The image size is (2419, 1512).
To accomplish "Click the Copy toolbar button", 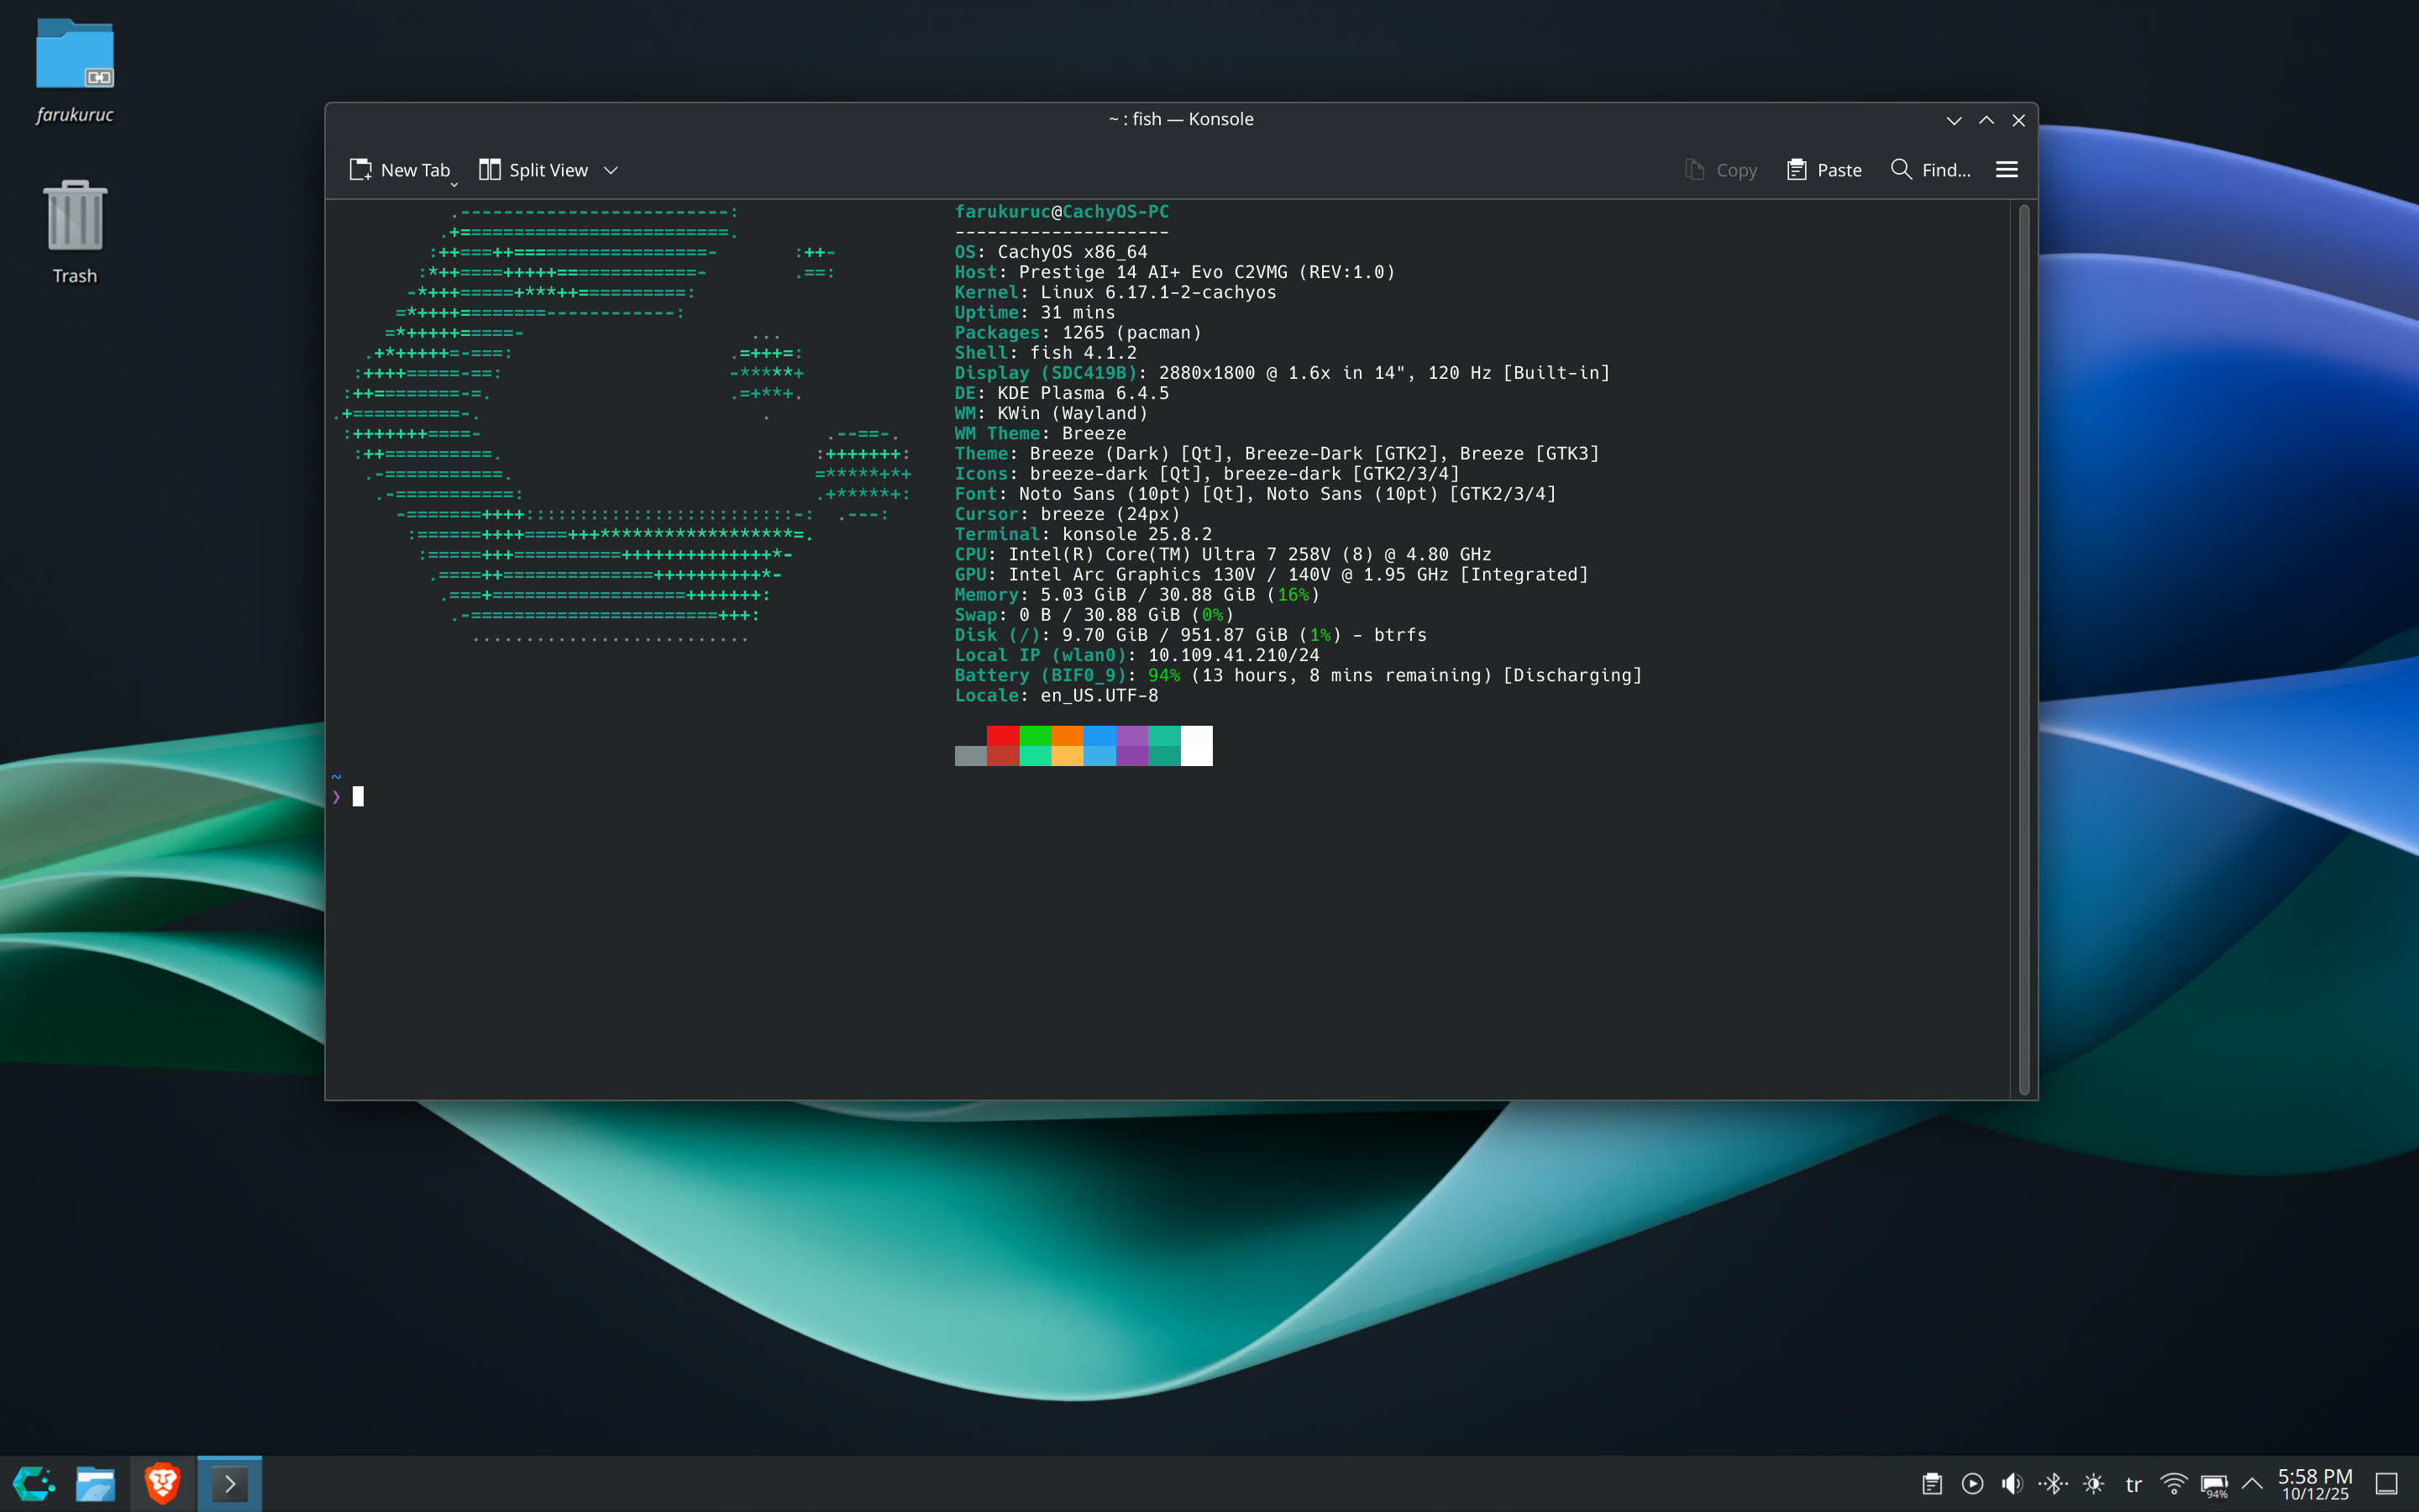I will click(1720, 170).
